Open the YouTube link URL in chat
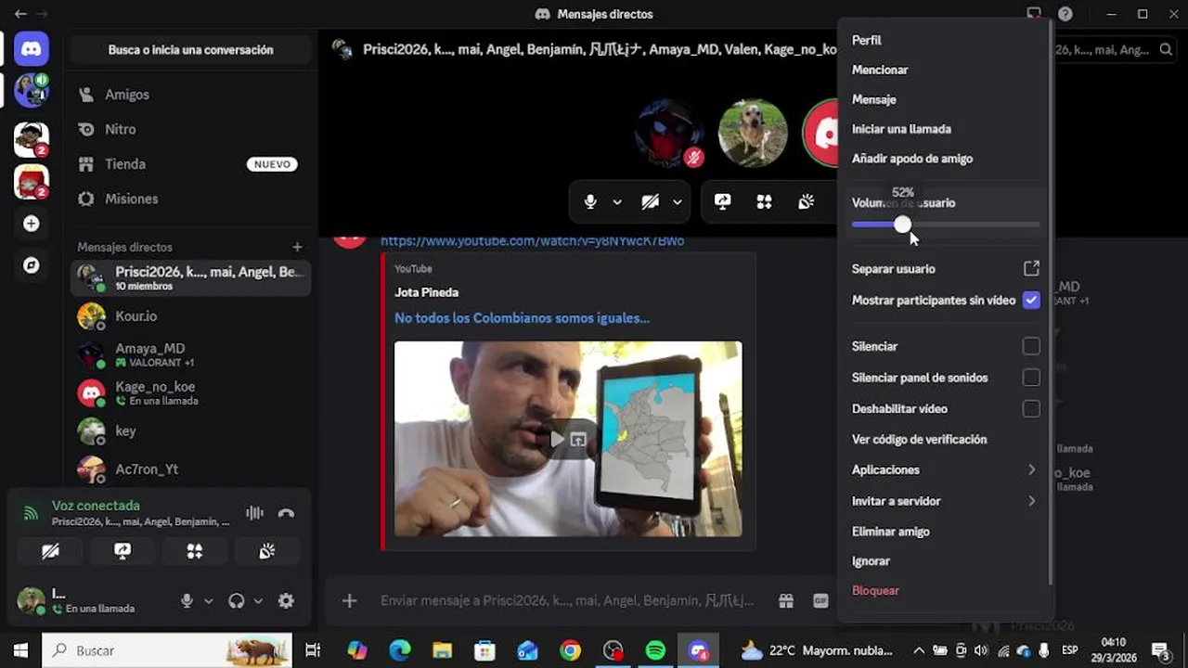 (x=532, y=240)
